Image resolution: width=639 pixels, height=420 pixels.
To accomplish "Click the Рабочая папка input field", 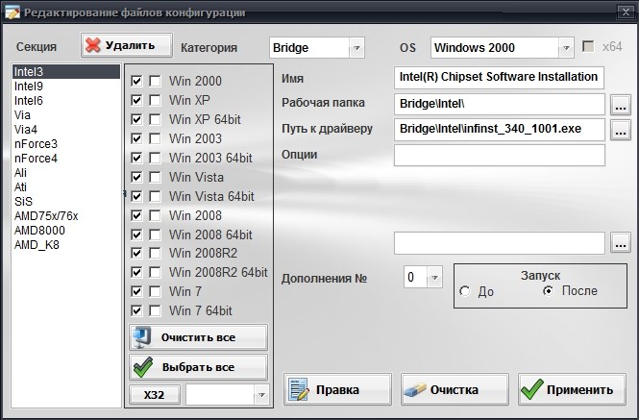I will point(500,104).
